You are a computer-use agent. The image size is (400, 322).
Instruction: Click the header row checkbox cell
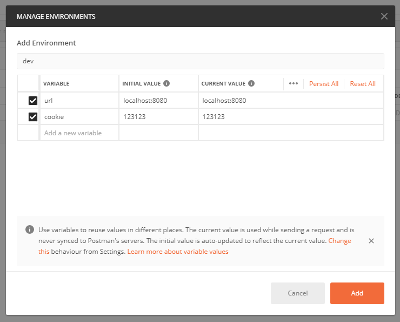click(x=28, y=84)
